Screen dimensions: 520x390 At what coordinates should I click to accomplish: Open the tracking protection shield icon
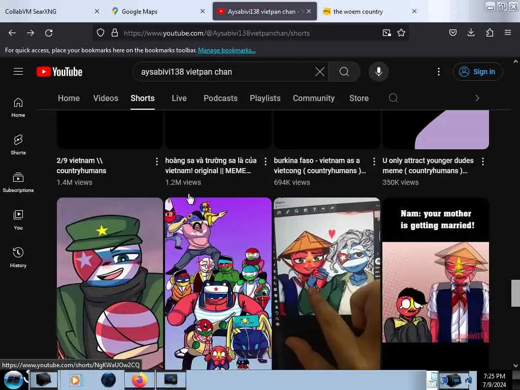[x=101, y=33]
